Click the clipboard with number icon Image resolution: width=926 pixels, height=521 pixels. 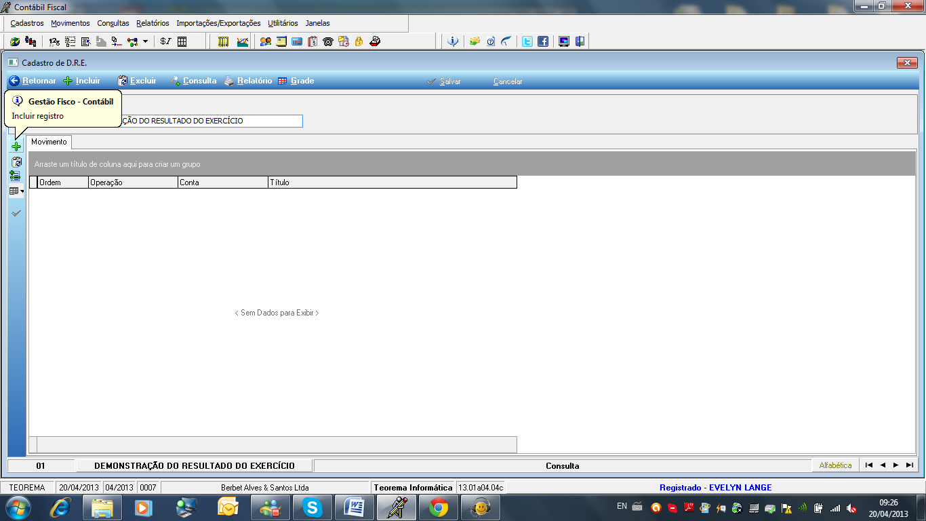tap(313, 41)
